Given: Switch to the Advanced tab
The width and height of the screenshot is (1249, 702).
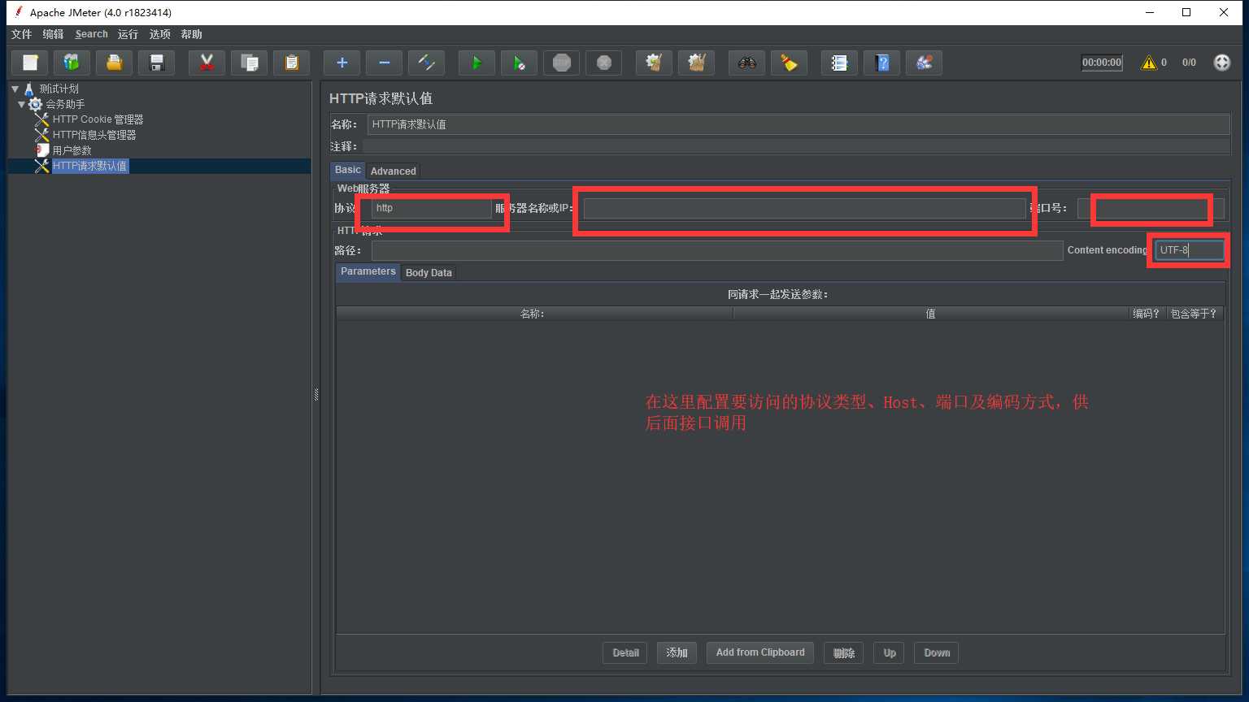Looking at the screenshot, I should [x=393, y=171].
